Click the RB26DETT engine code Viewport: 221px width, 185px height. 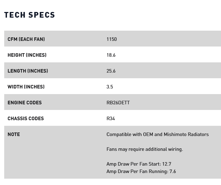pyautogui.click(x=118, y=103)
